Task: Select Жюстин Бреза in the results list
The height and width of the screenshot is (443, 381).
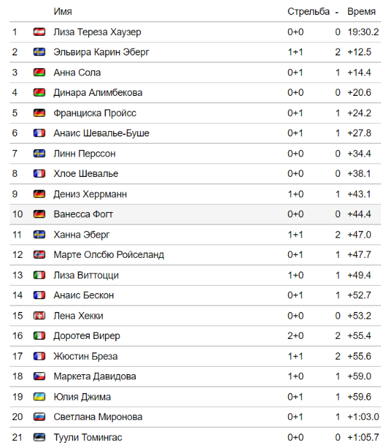Action: click(x=86, y=357)
